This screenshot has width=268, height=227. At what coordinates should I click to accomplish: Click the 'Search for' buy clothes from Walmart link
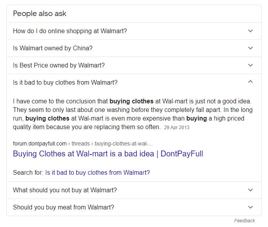(x=97, y=172)
